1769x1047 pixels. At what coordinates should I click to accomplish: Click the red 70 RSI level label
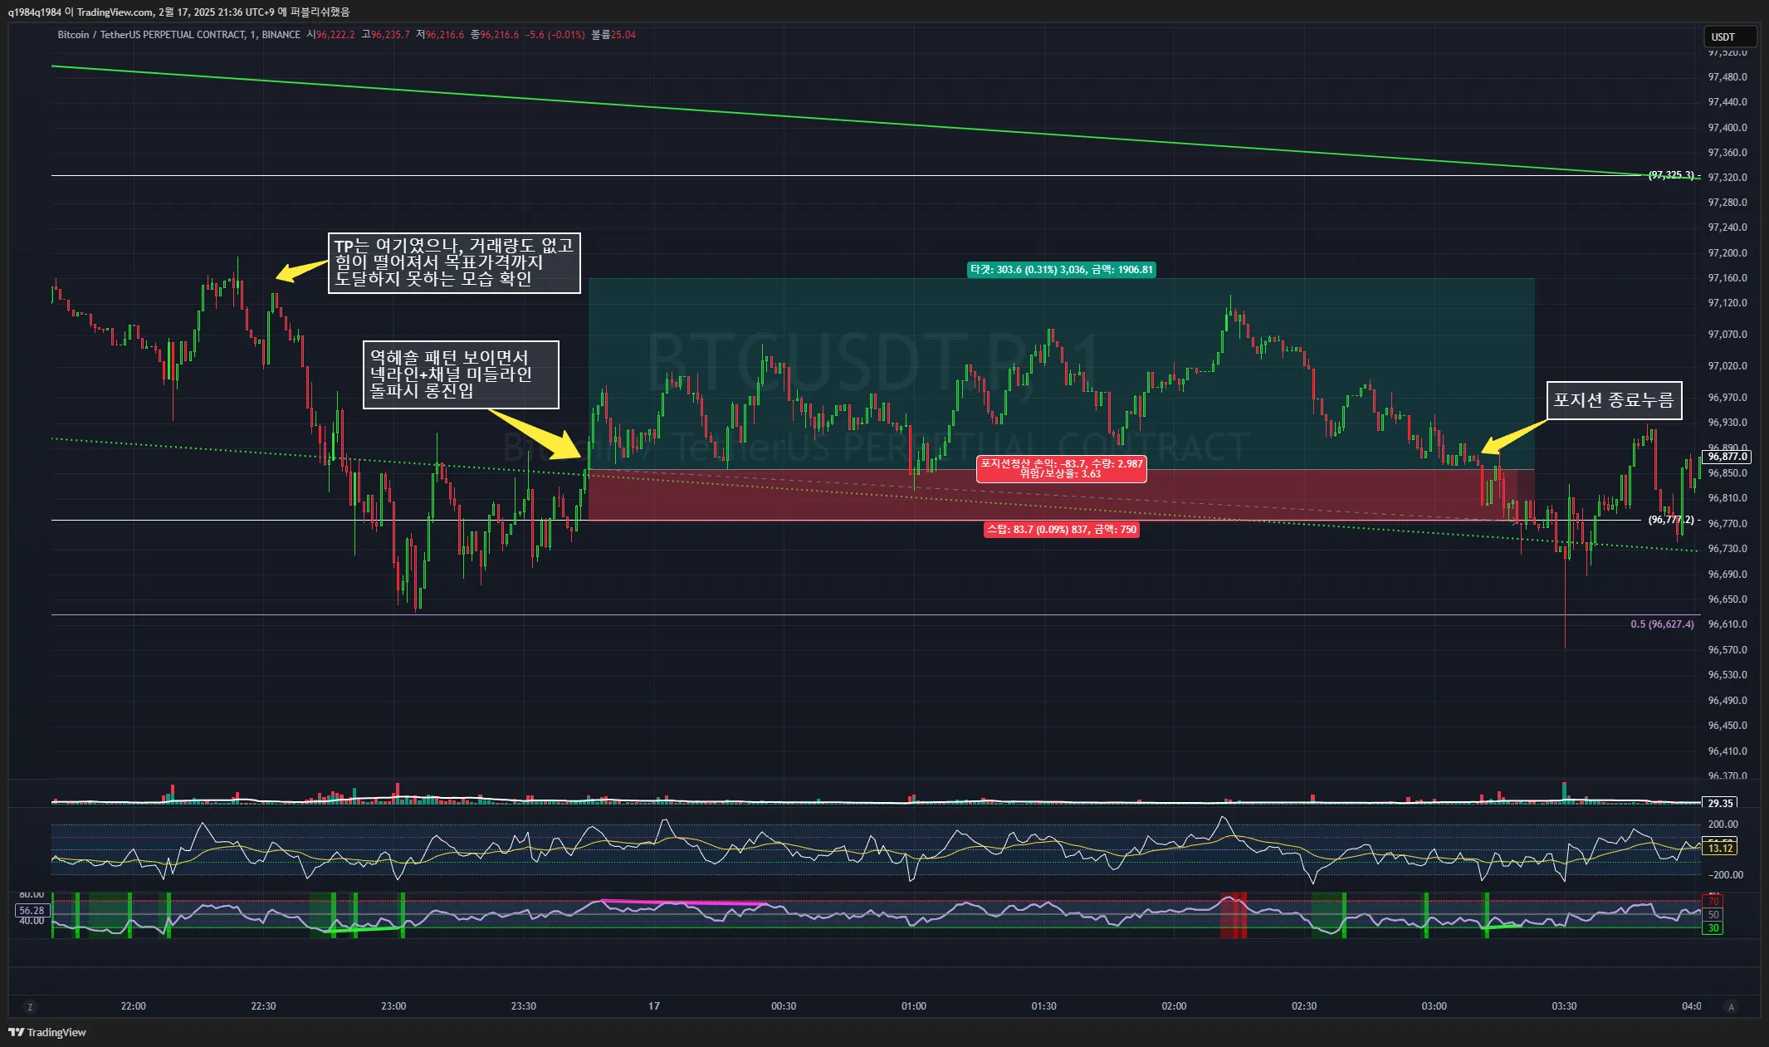point(1713,902)
